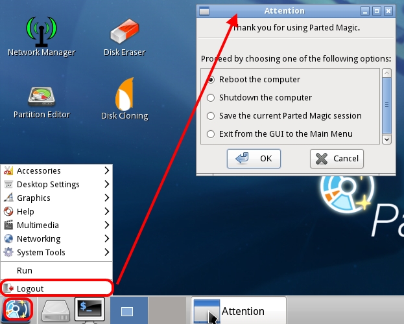Select Shutdown the computer option
This screenshot has width=404, height=324.
259,98
